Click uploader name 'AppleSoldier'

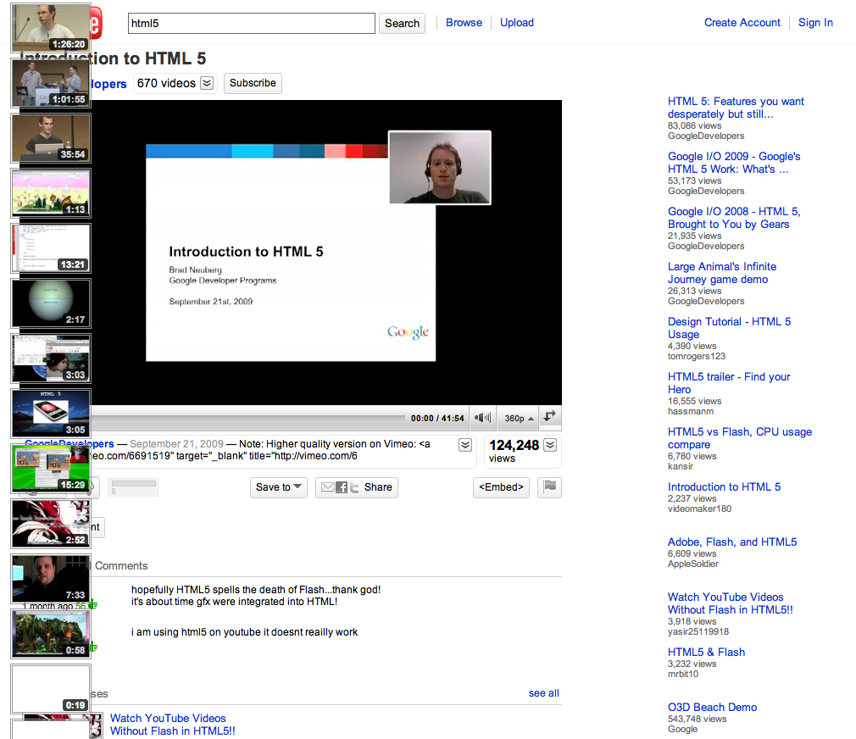692,564
